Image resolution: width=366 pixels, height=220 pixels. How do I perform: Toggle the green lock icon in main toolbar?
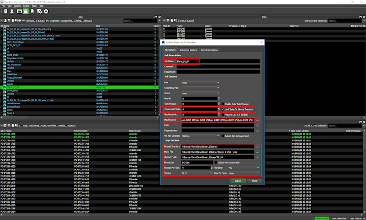26,11
